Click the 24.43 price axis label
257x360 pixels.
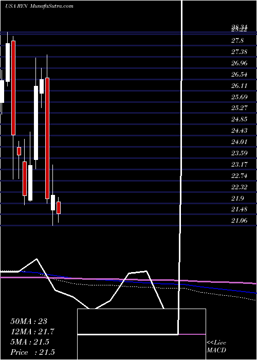pos(240,131)
